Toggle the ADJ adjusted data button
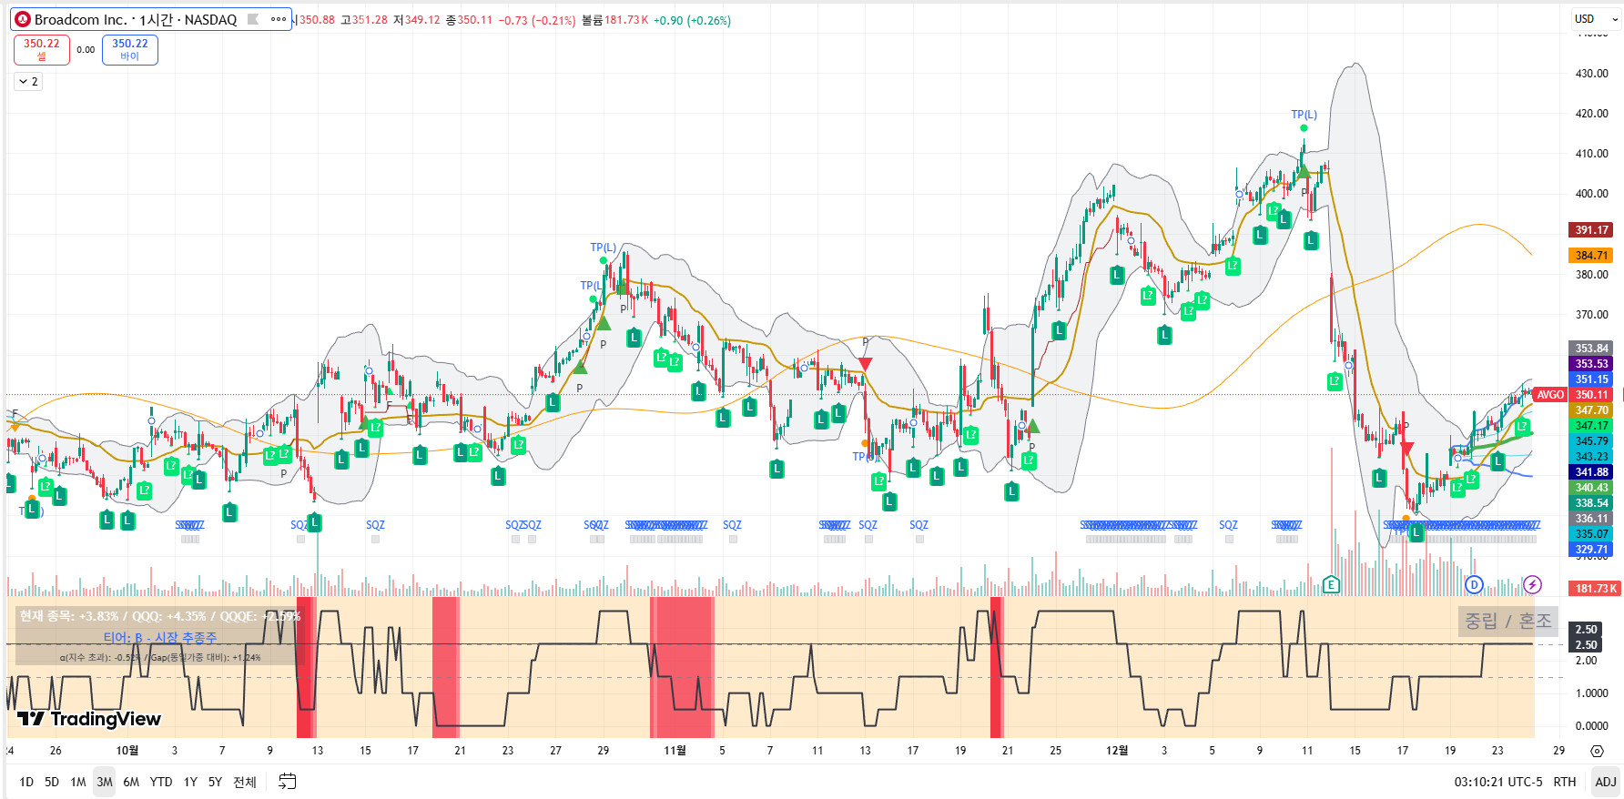 point(1606,782)
